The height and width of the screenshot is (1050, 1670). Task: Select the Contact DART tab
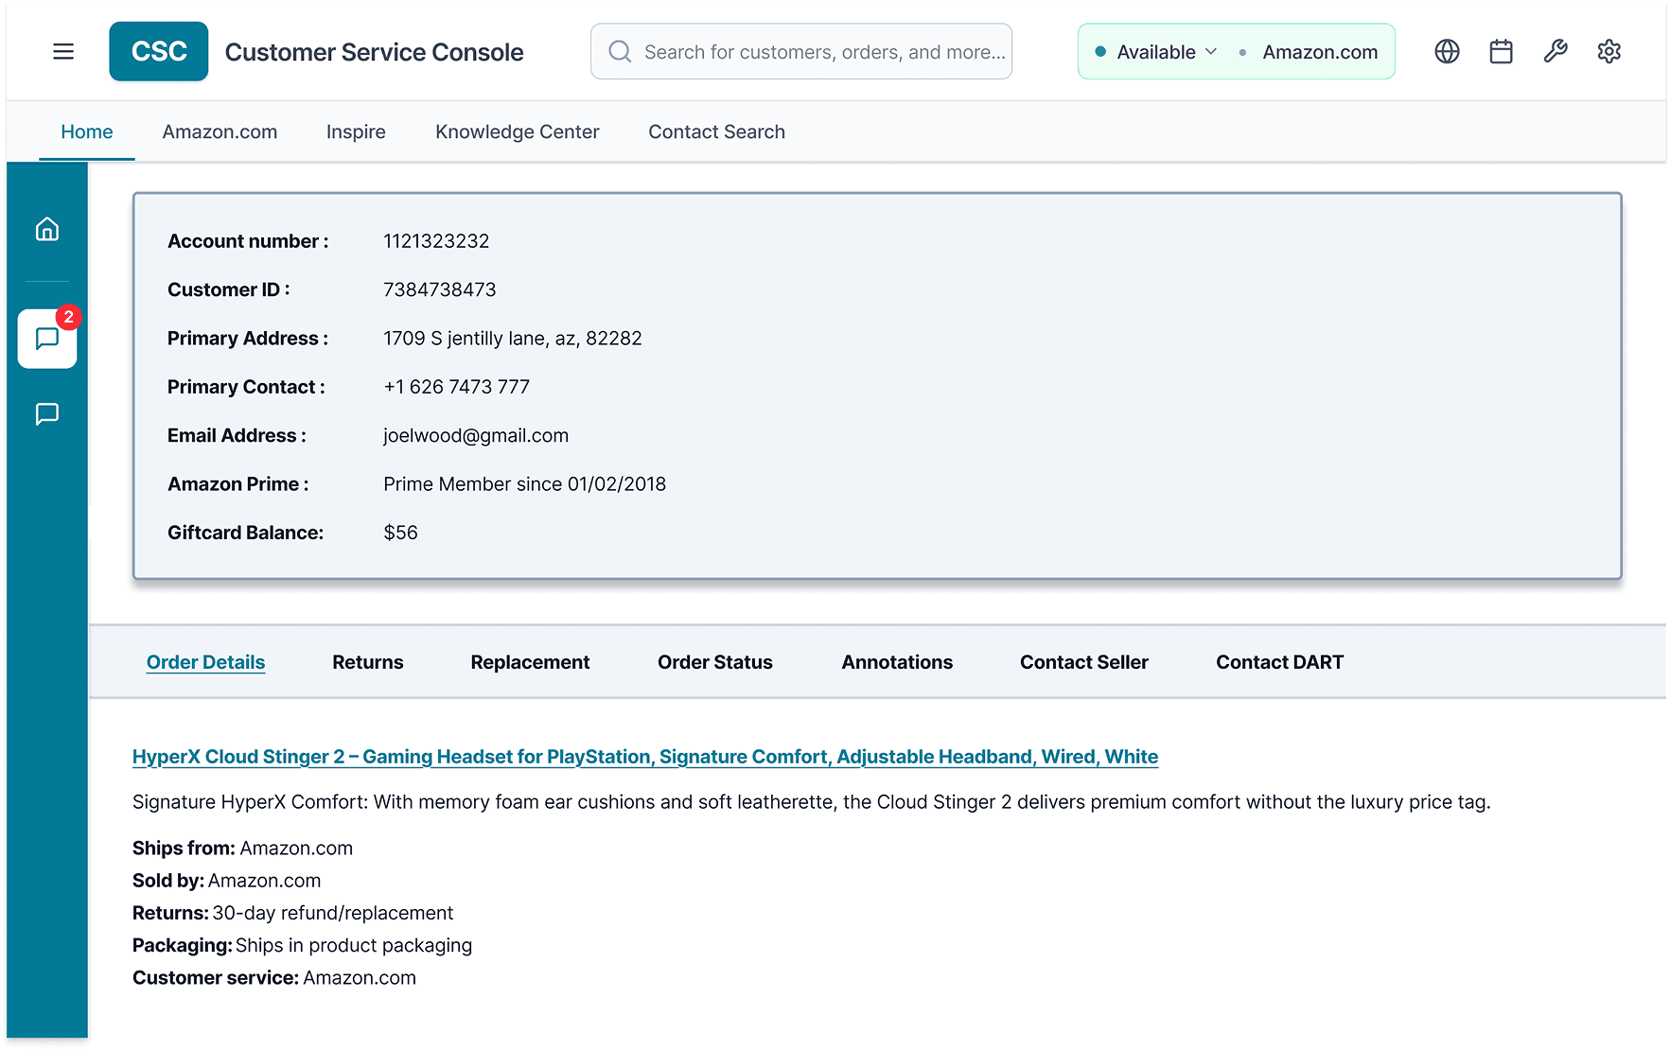pyautogui.click(x=1279, y=662)
